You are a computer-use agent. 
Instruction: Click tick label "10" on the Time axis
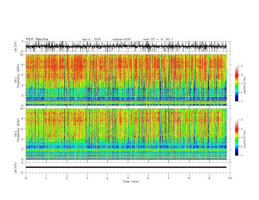[x=230, y=178]
